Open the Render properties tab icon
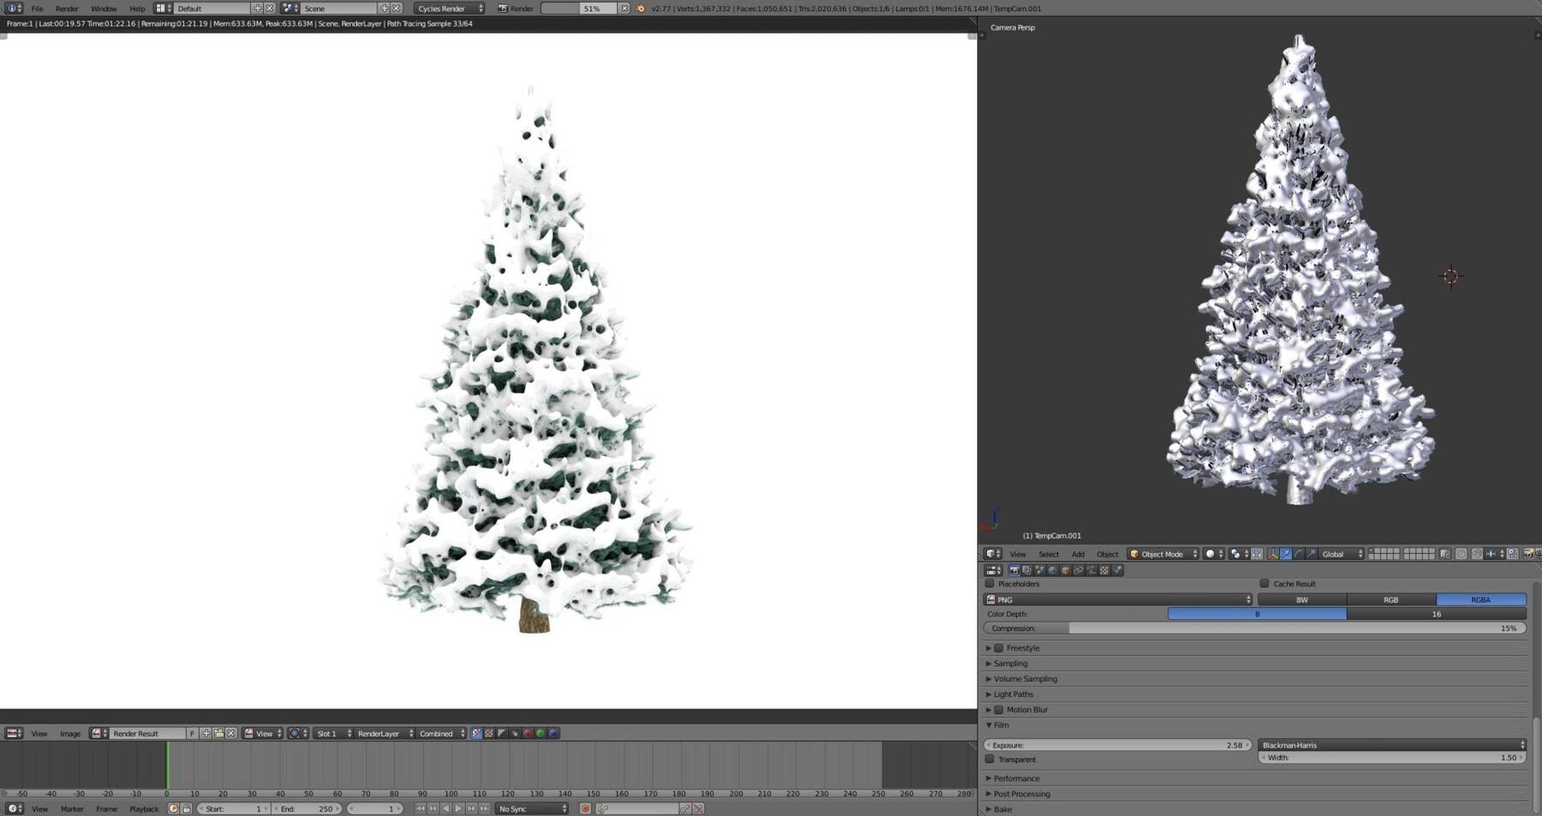The width and height of the screenshot is (1542, 816). pyautogui.click(x=1015, y=570)
